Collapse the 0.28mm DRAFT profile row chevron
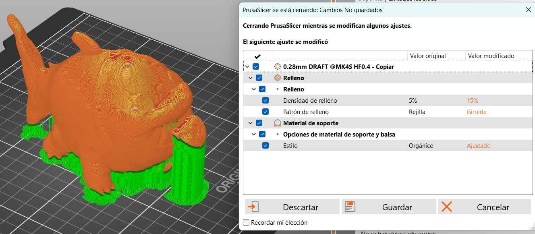Screen dimensions: 535x234 [x=247, y=66]
